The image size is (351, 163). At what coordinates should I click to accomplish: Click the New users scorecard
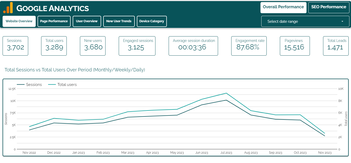[x=93, y=46]
